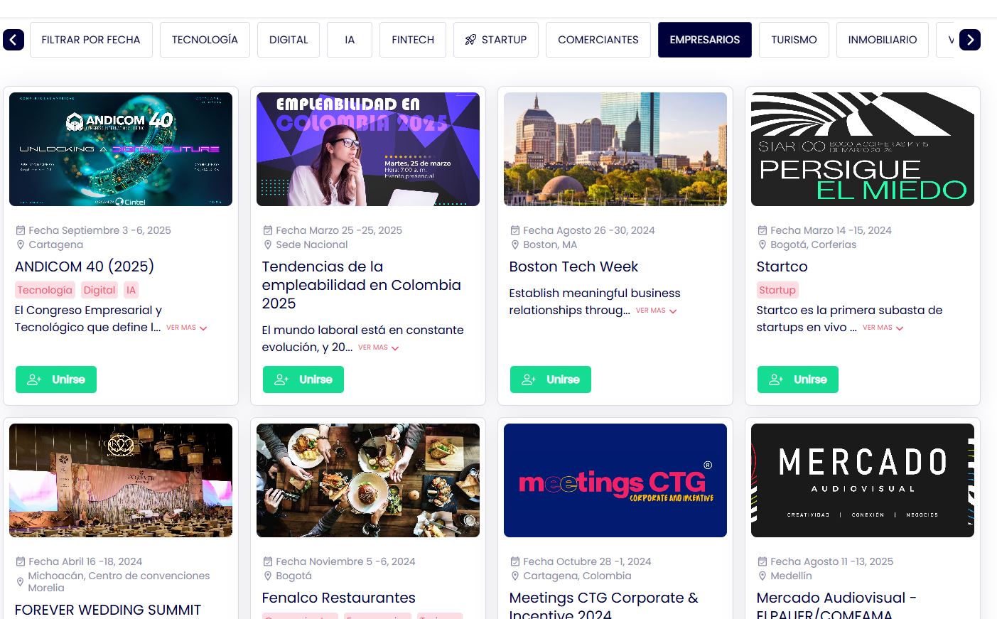Open Tendencias de la empleabilidad en Colombia 2025 title
The height and width of the screenshot is (619, 997).
[362, 285]
